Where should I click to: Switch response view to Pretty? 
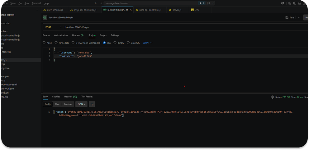(x=48, y=104)
